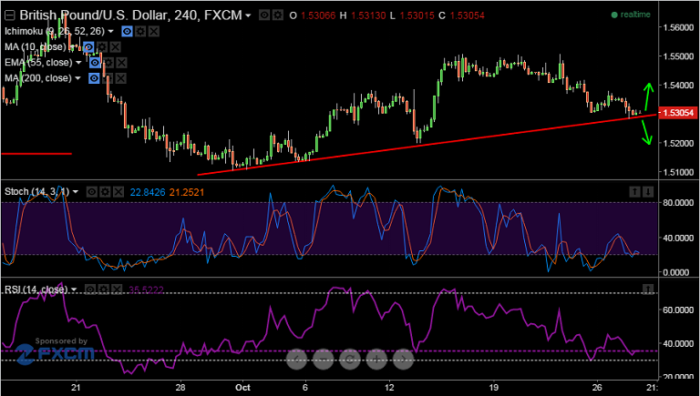
Task: Hide the Ichimoku indicator with its eye
Action: click(x=128, y=31)
